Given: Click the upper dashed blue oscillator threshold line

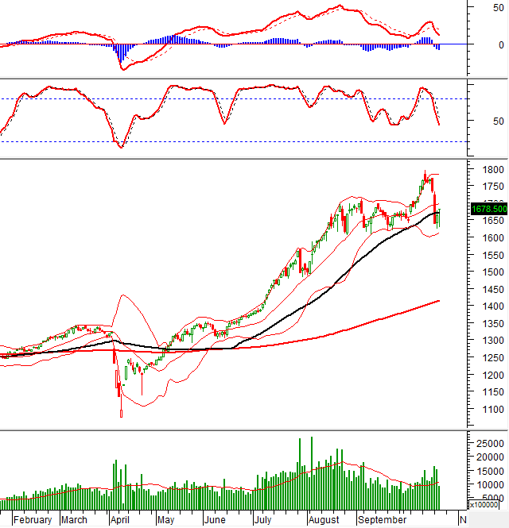Looking at the screenshot, I should 239,99.
